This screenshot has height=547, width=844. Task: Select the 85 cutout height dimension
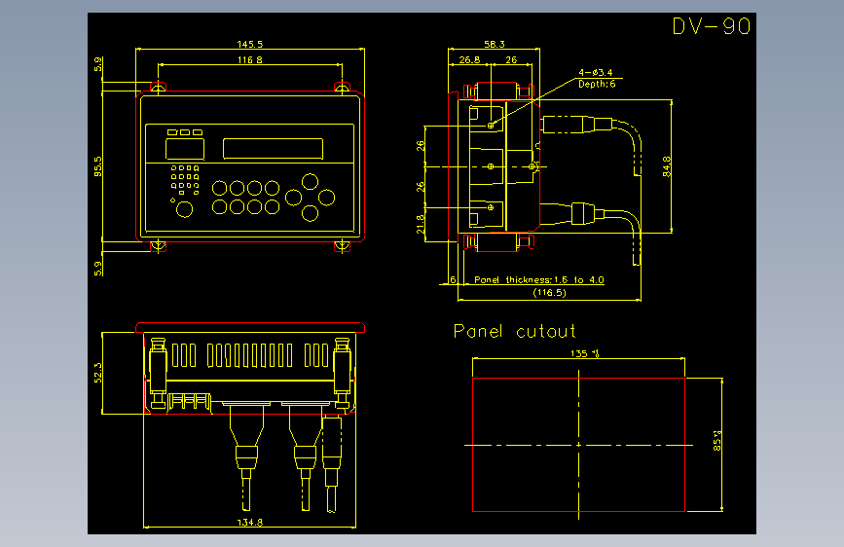[x=717, y=440]
